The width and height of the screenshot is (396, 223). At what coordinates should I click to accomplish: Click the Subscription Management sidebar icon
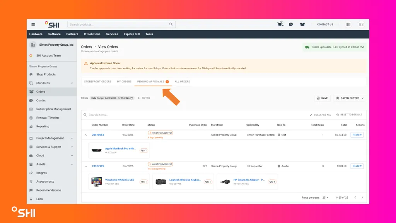(31, 109)
